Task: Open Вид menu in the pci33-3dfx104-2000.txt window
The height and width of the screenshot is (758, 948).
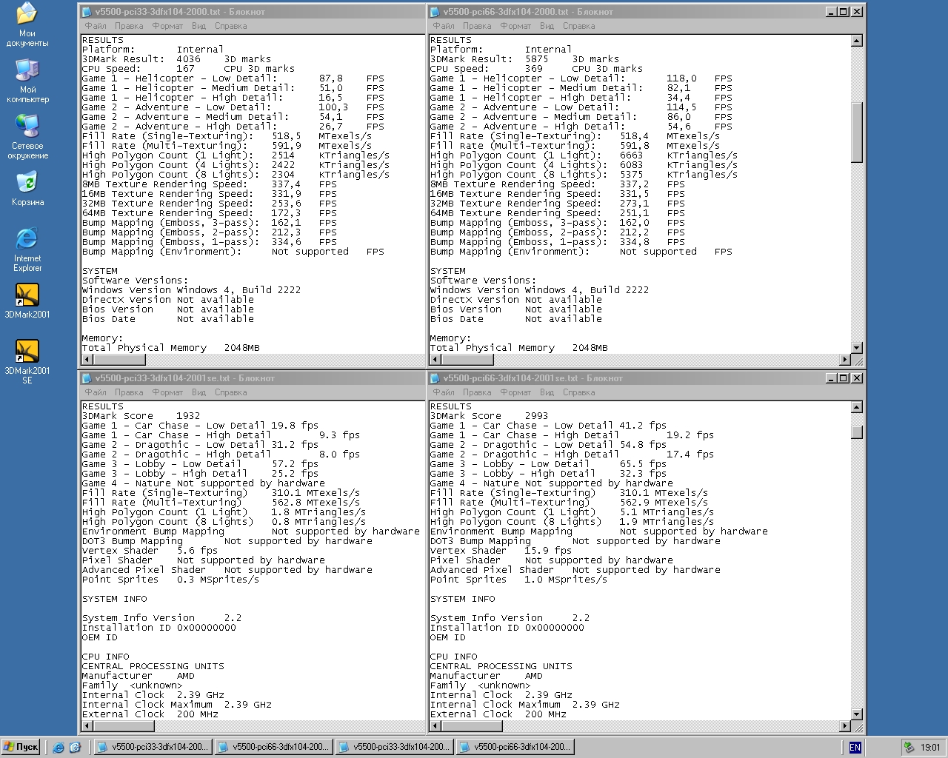Action: [x=198, y=26]
